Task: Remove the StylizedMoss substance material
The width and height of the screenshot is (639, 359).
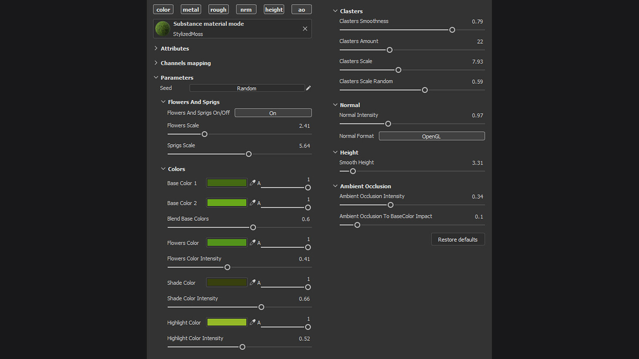Action: tap(305, 29)
